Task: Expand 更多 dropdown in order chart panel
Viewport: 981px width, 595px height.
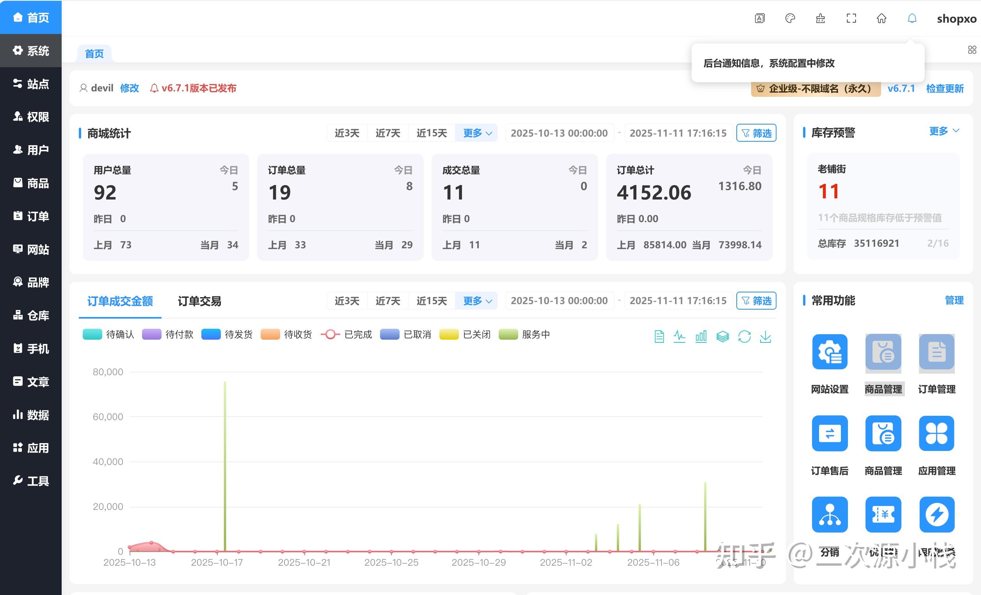Action: point(477,301)
